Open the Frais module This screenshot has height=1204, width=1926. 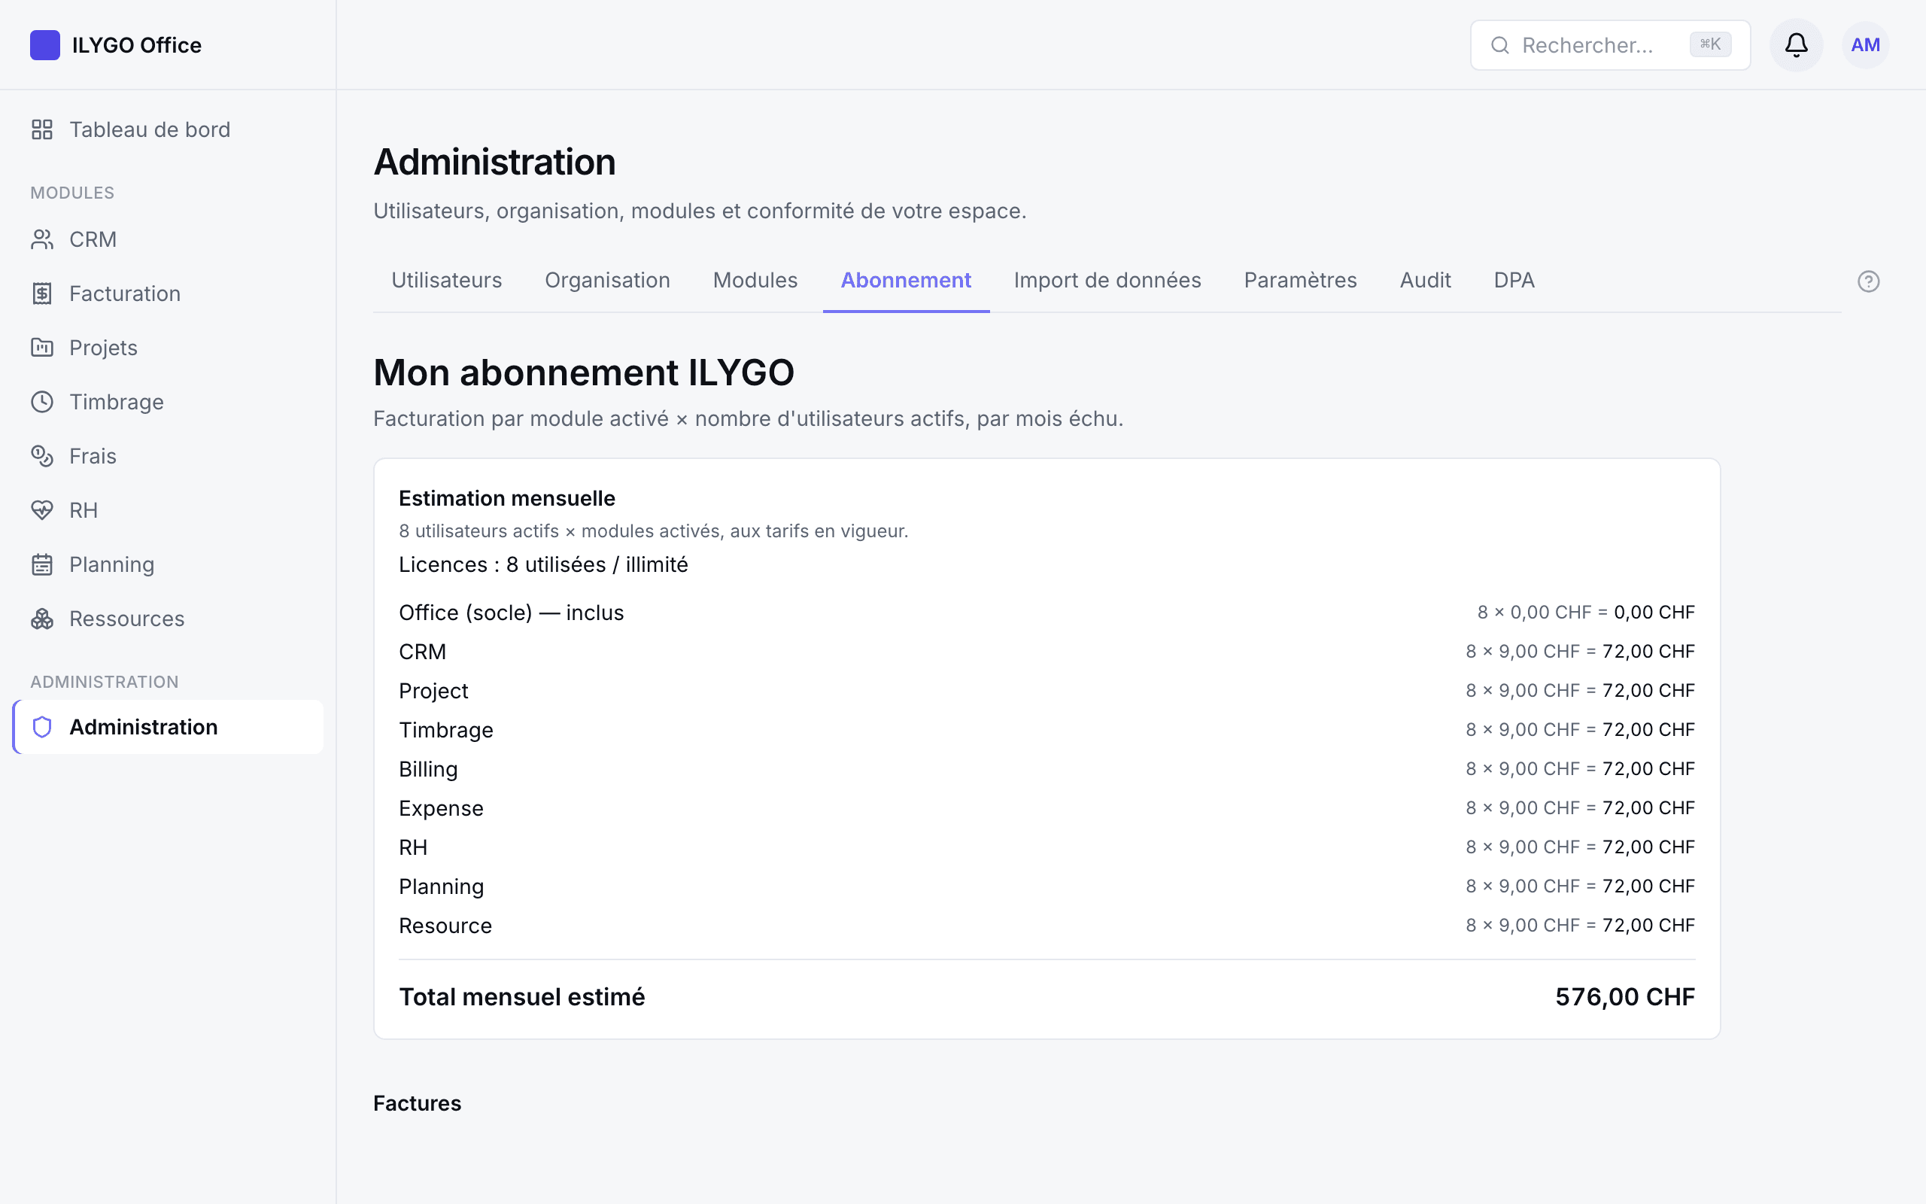[168, 455]
